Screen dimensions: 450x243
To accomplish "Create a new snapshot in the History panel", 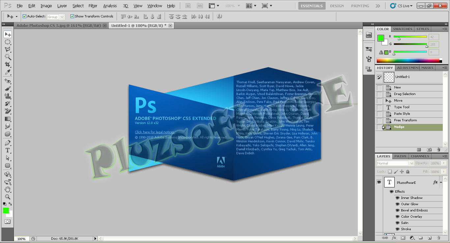I will pyautogui.click(x=429, y=150).
